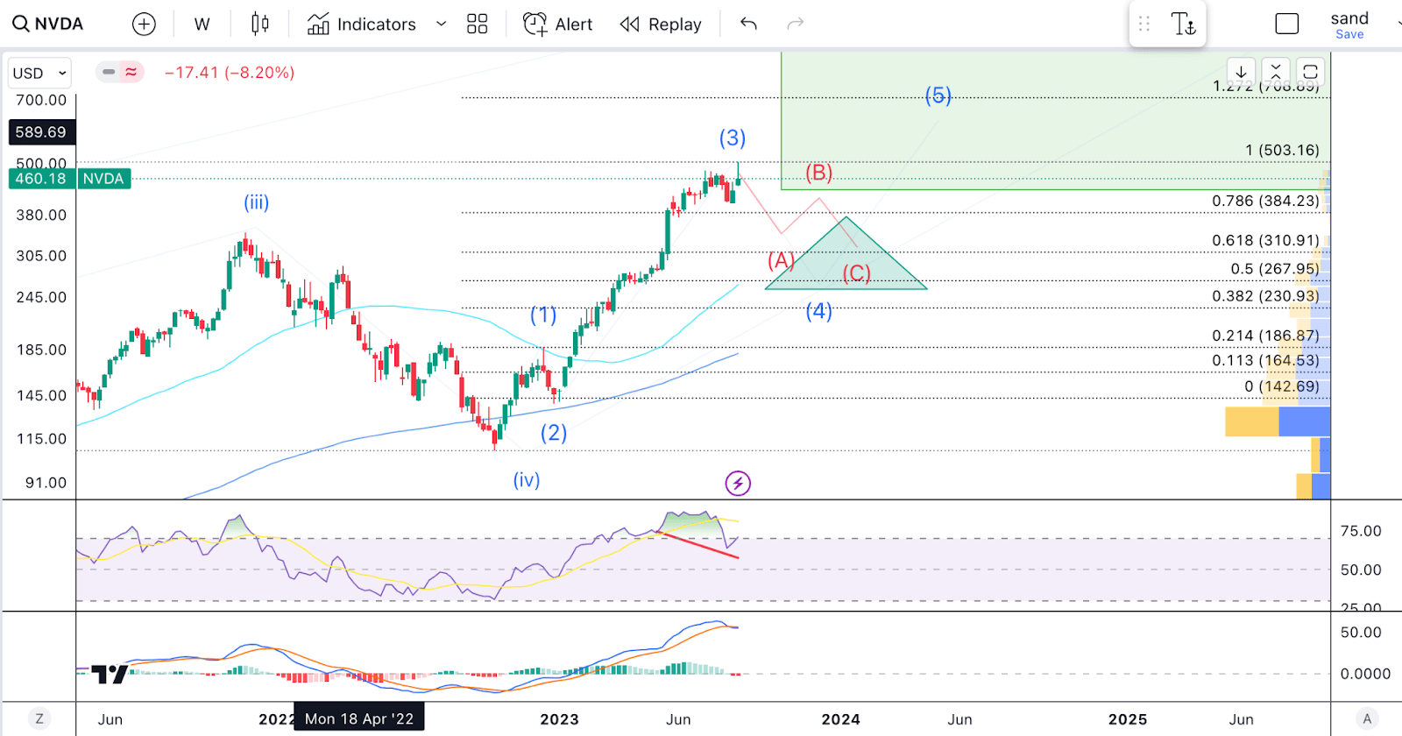The height and width of the screenshot is (736, 1402).
Task: Select the red trend line on RSI
Action: (698, 544)
